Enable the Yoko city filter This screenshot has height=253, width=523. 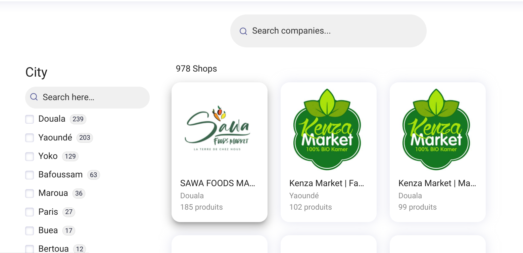pyautogui.click(x=30, y=157)
